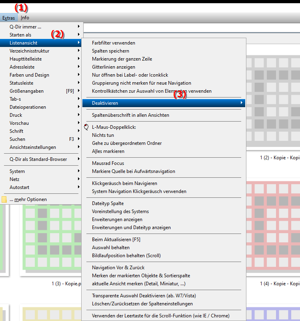Image resolution: width=300 pixels, height=321 pixels.
Task: Select Erweiterungen anzeigen
Action: 164,219
